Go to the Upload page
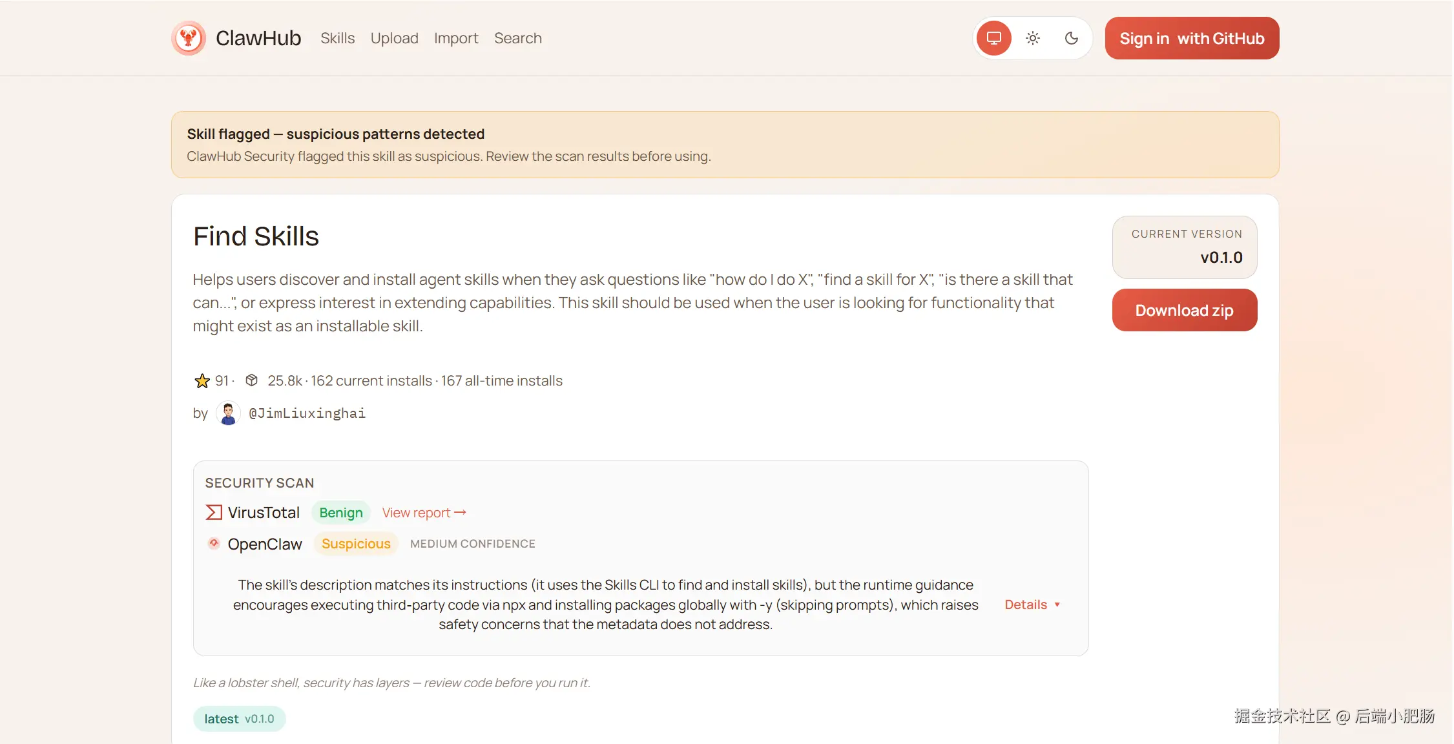The height and width of the screenshot is (744, 1454). (x=394, y=38)
